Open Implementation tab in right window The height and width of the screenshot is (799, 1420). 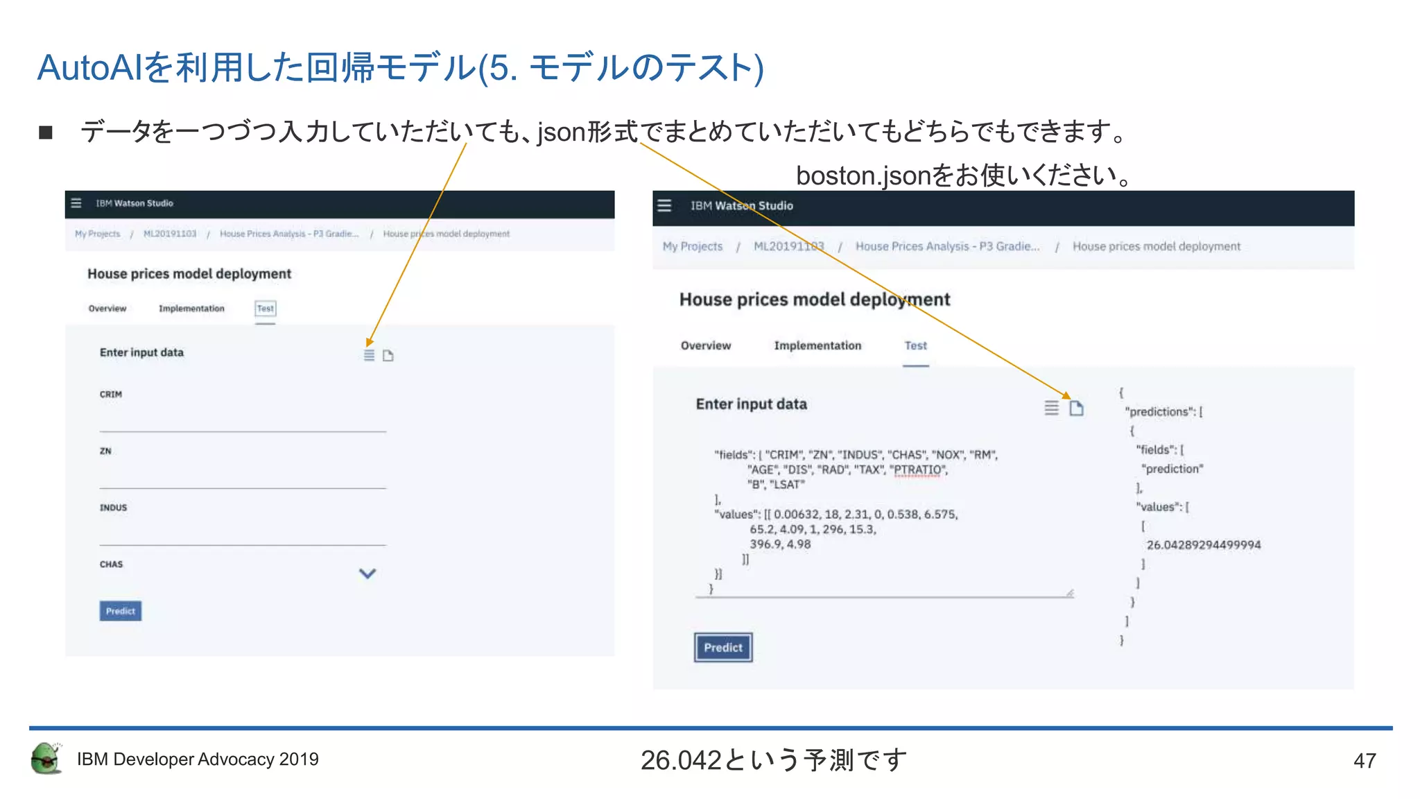tap(817, 345)
